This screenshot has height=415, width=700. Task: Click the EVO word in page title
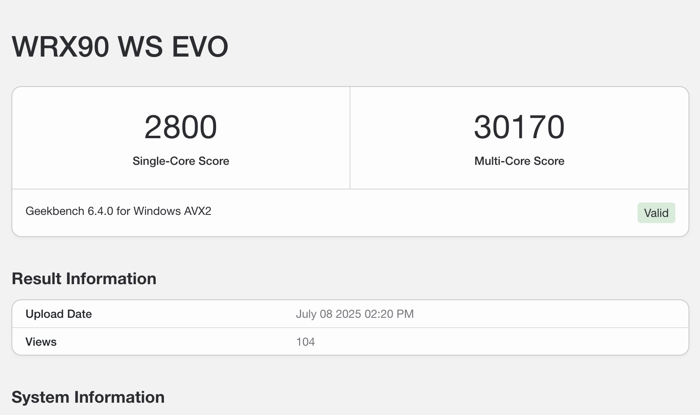(200, 47)
